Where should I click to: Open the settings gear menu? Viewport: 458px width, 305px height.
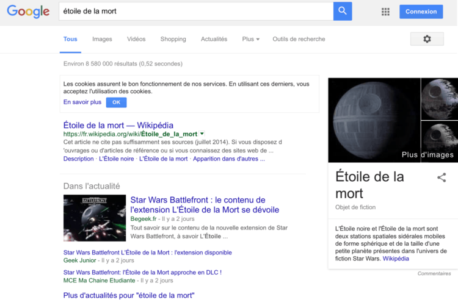[427, 39]
